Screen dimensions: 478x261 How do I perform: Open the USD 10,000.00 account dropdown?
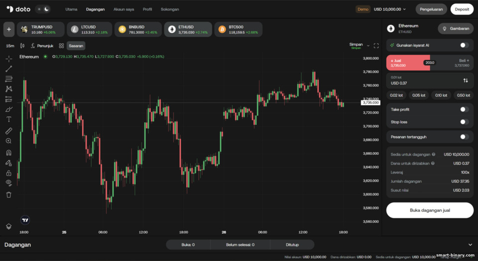point(390,9)
